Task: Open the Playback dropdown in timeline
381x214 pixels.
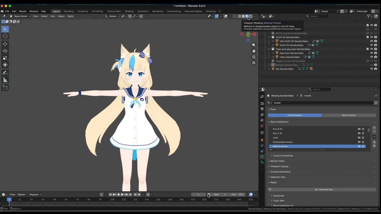Action: click(35, 195)
